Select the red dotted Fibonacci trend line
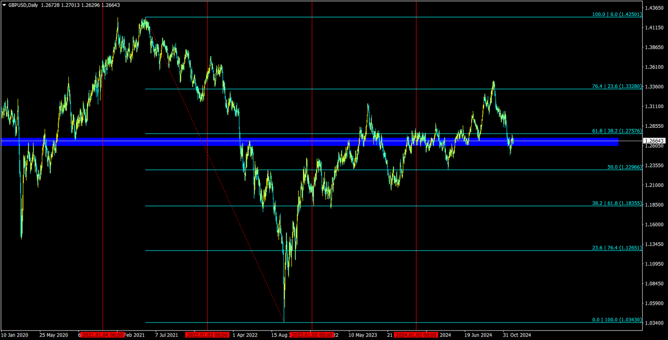The height and width of the screenshot is (340, 668). point(215,170)
